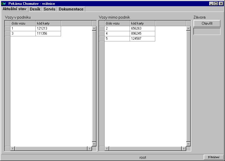The height and width of the screenshot is (161, 225).
Task: Switch to the Deník tab
Action: pyautogui.click(x=35, y=9)
